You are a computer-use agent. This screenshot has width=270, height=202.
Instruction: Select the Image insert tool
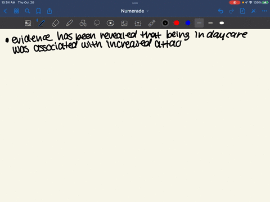click(124, 23)
